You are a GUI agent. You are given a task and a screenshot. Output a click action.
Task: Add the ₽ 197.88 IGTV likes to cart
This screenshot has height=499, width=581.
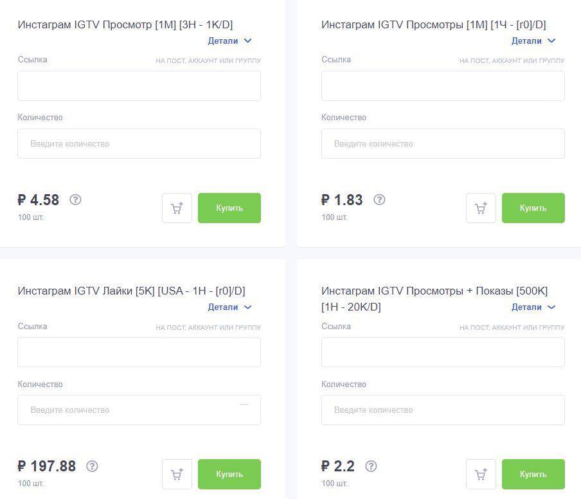(177, 475)
